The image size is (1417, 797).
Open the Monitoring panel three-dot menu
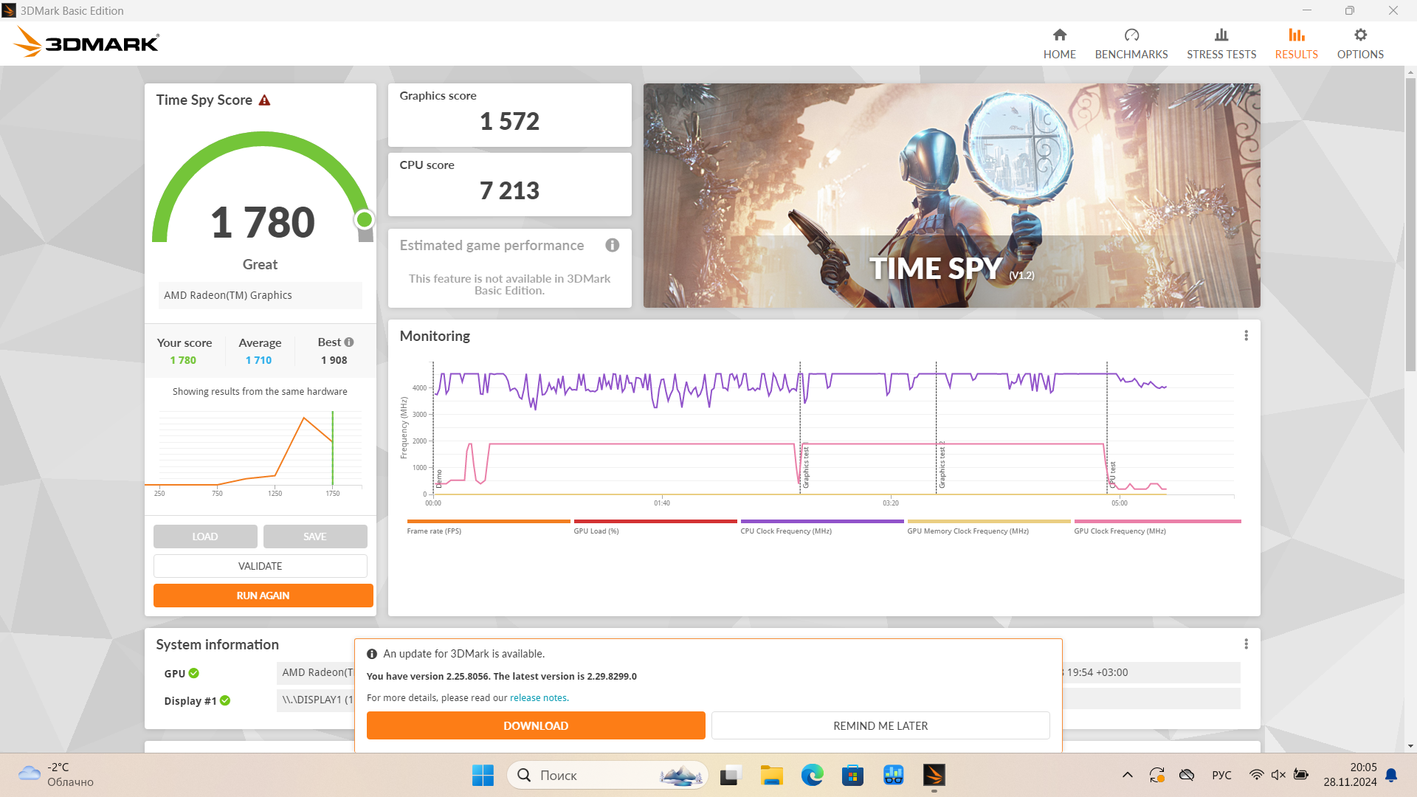coord(1246,336)
